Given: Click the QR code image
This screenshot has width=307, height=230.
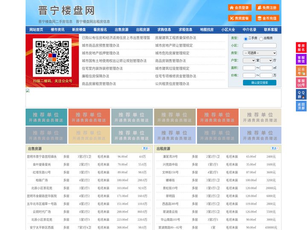Looking at the screenshot, I should tap(52, 57).
